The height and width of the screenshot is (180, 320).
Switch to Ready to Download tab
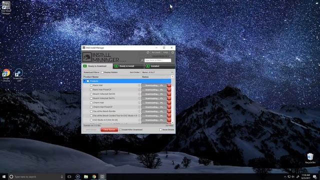(x=97, y=66)
